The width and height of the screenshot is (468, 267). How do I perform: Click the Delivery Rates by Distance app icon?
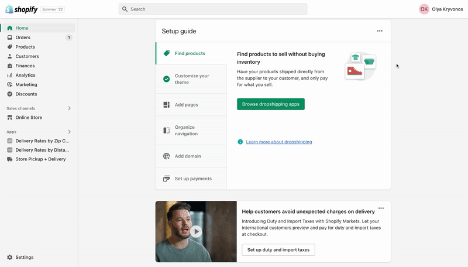[9, 150]
